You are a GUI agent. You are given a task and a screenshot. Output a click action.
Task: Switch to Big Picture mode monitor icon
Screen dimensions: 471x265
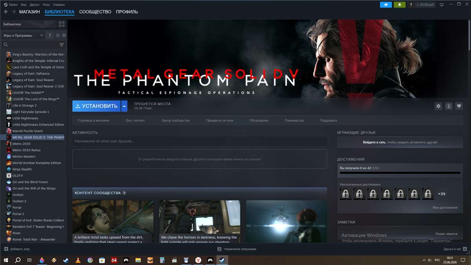[442, 5]
